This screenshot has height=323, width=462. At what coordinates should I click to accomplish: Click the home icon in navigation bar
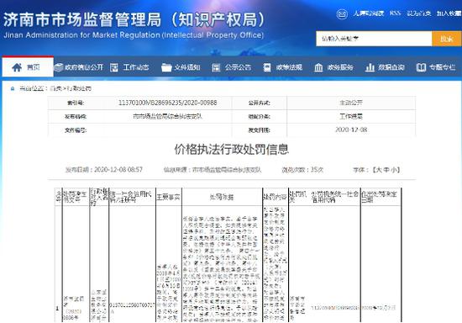[x=17, y=67]
